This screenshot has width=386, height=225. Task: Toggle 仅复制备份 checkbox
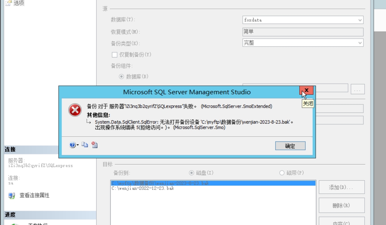tap(115, 55)
